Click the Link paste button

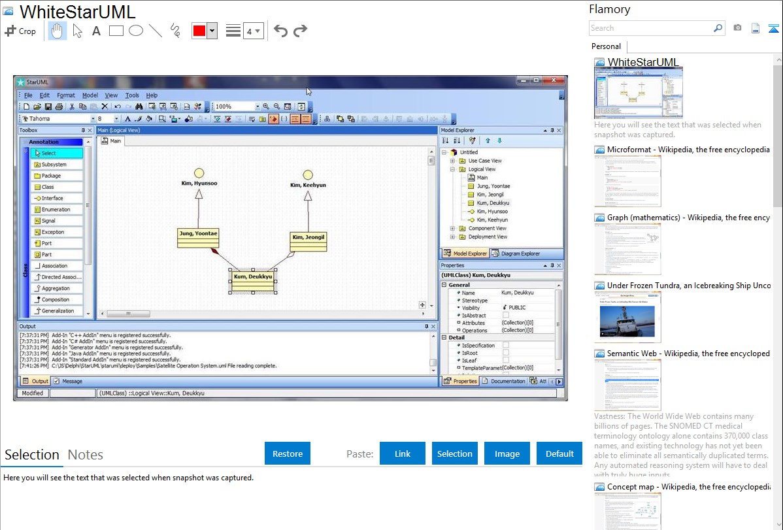(x=403, y=454)
